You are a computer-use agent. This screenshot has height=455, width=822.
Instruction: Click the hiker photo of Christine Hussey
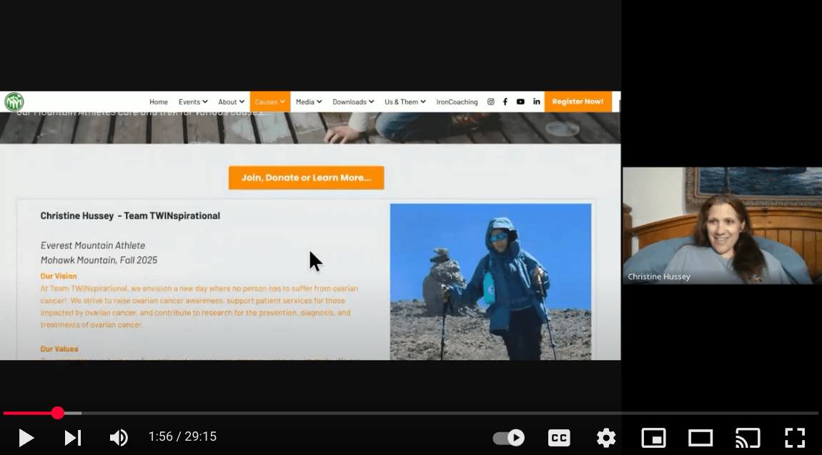490,281
